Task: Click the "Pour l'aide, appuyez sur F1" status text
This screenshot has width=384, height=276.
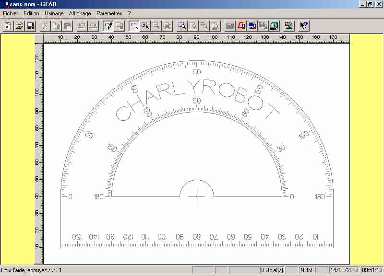Action: (32, 270)
